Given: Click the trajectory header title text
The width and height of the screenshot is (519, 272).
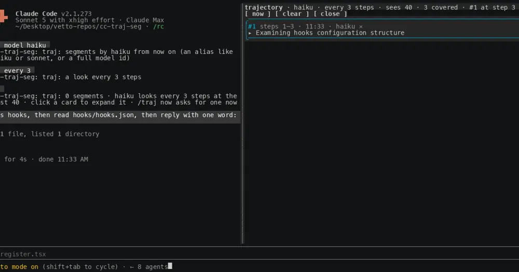Looking at the screenshot, I should click(x=264, y=8).
